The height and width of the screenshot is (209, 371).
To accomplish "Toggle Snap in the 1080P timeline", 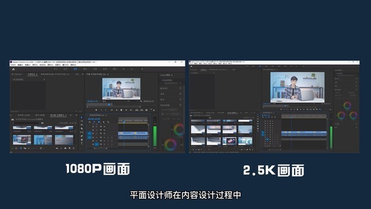I will click(94, 122).
